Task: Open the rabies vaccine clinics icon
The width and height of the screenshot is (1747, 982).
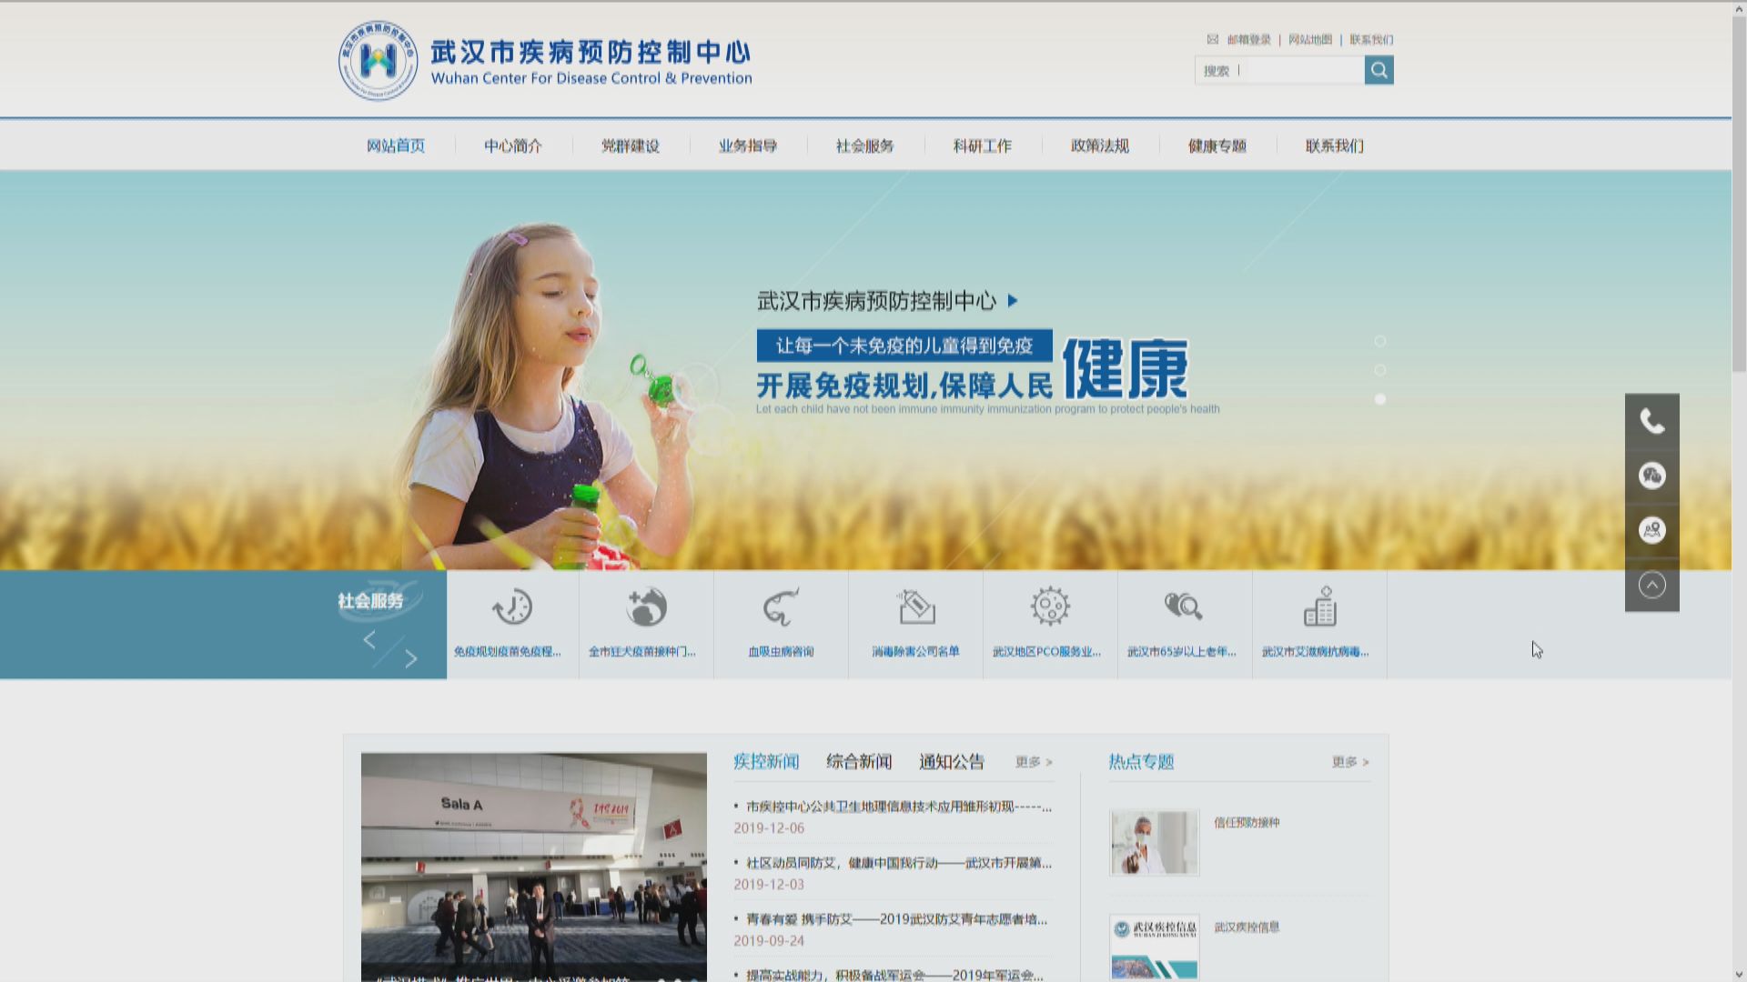Action: click(646, 607)
